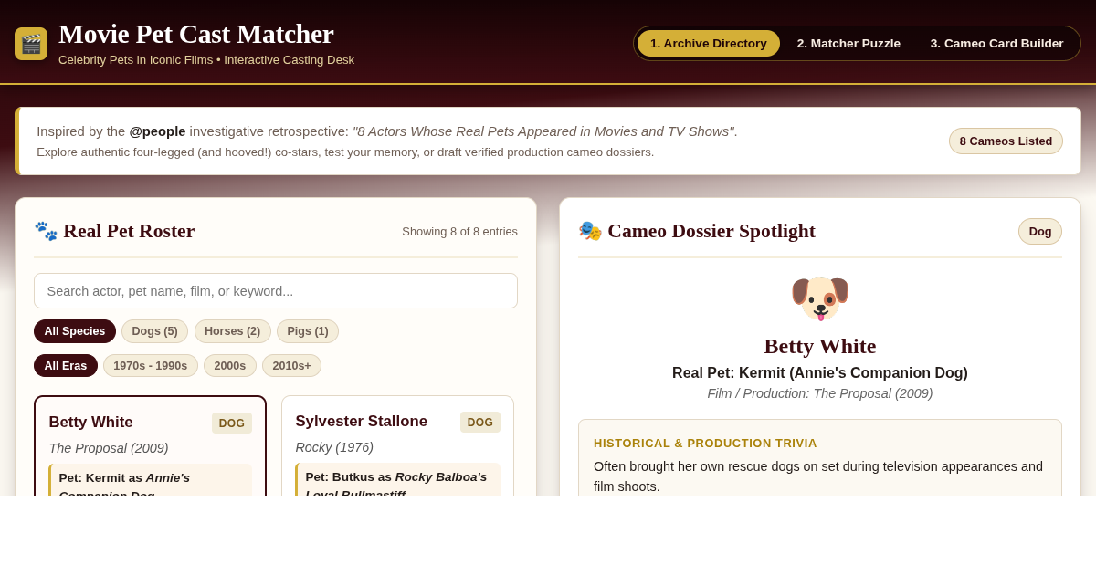The width and height of the screenshot is (1096, 575).
Task: Click the Historical & Production Trivia heading
Action: point(705,444)
